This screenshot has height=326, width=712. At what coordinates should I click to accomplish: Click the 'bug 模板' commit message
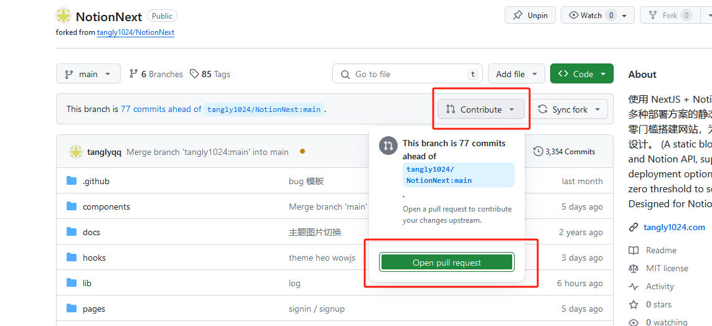pyautogui.click(x=306, y=181)
